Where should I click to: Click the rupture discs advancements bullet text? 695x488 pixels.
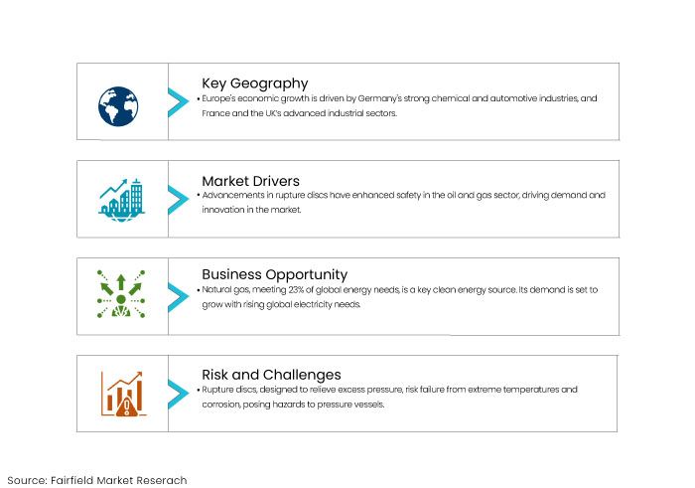pos(401,203)
